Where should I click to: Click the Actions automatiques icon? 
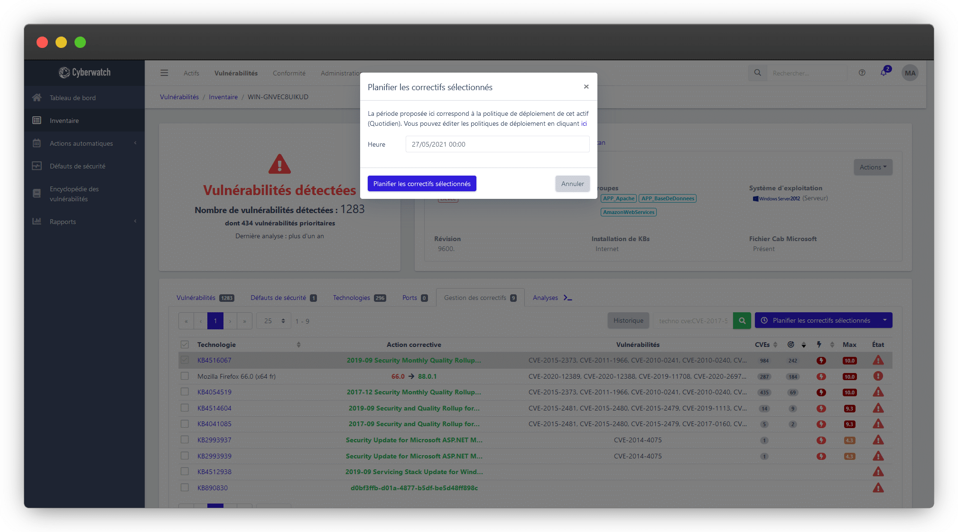pyautogui.click(x=38, y=143)
